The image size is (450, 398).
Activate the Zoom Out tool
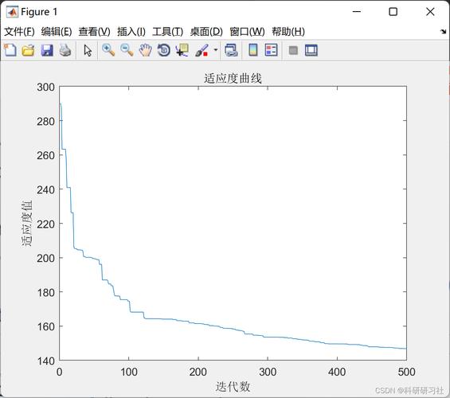coord(127,50)
